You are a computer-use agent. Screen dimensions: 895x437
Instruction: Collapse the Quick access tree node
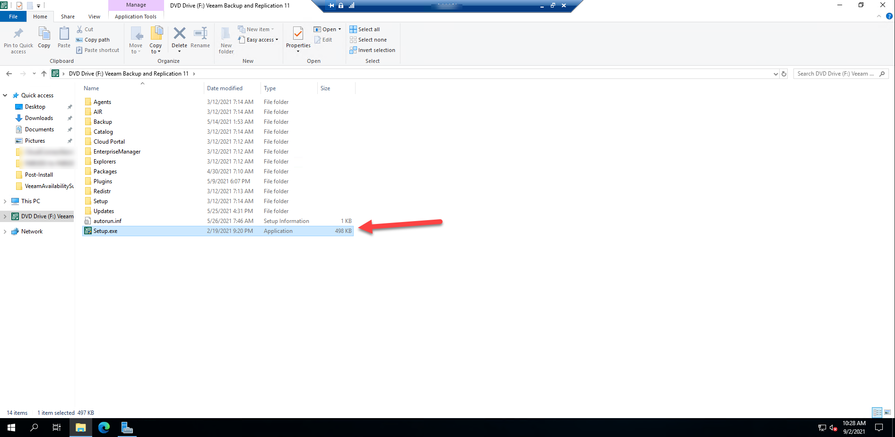tap(5, 95)
